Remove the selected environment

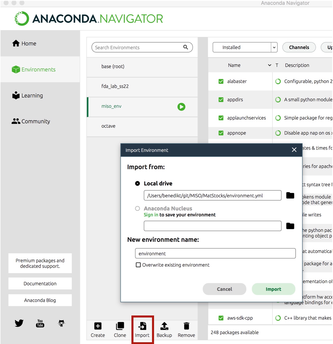tap(186, 330)
